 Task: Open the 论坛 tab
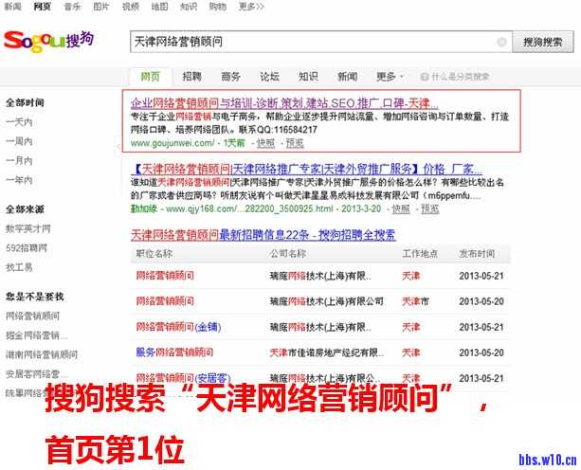(x=269, y=77)
